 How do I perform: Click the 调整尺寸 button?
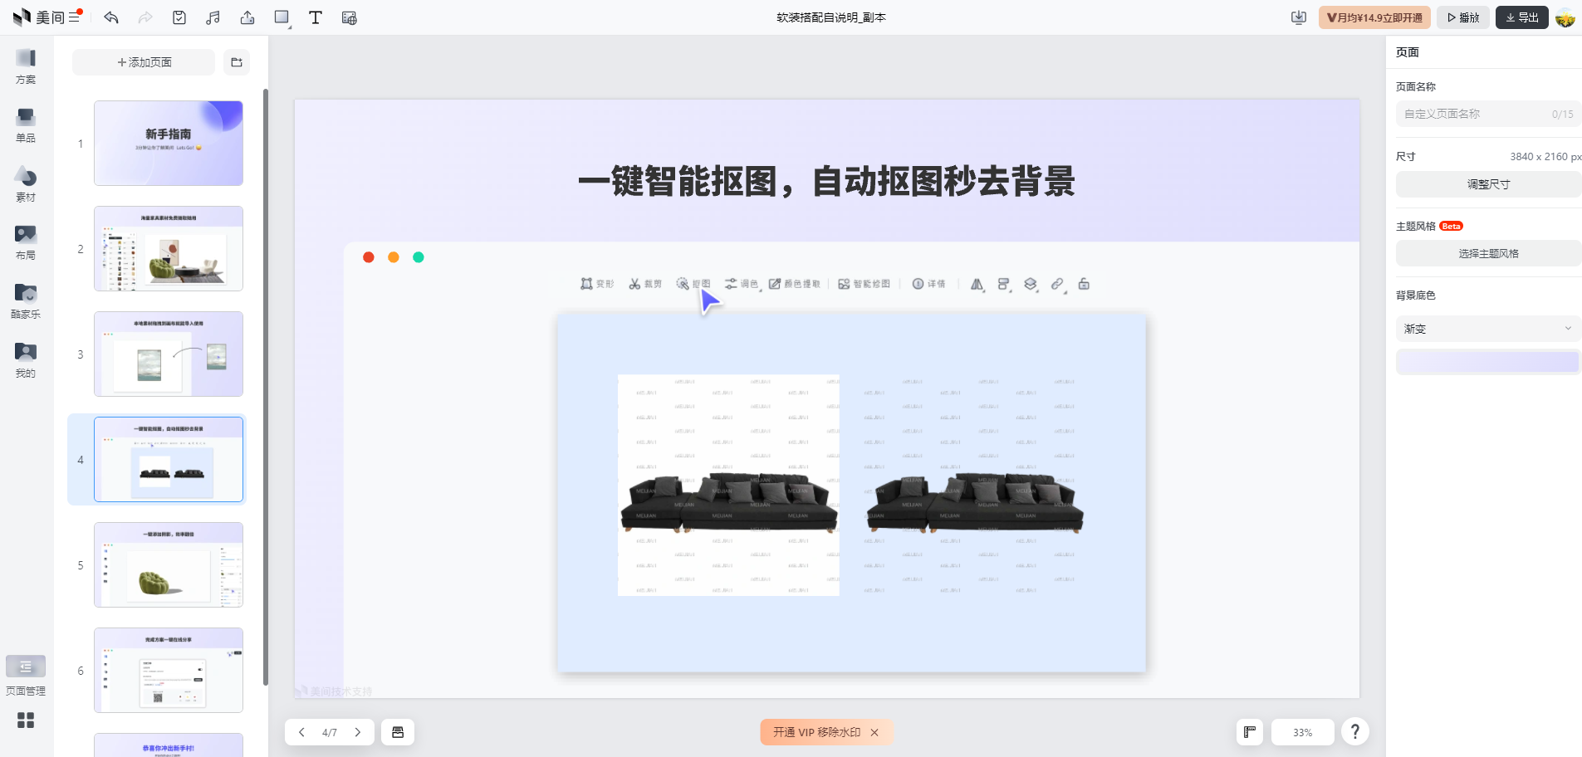pos(1488,184)
